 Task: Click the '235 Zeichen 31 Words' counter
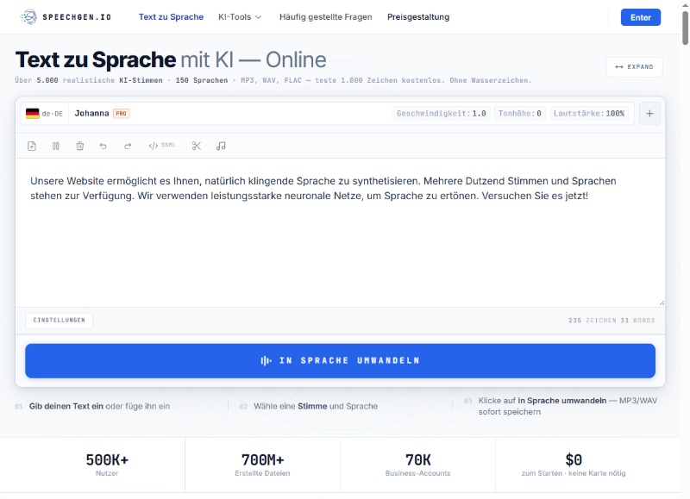[x=612, y=321]
